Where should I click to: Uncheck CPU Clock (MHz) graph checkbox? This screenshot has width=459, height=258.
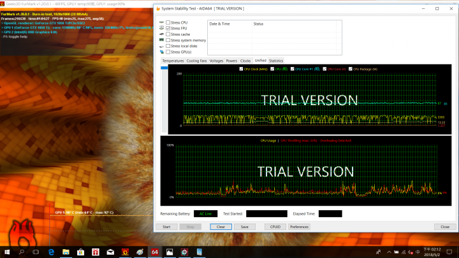(x=241, y=69)
